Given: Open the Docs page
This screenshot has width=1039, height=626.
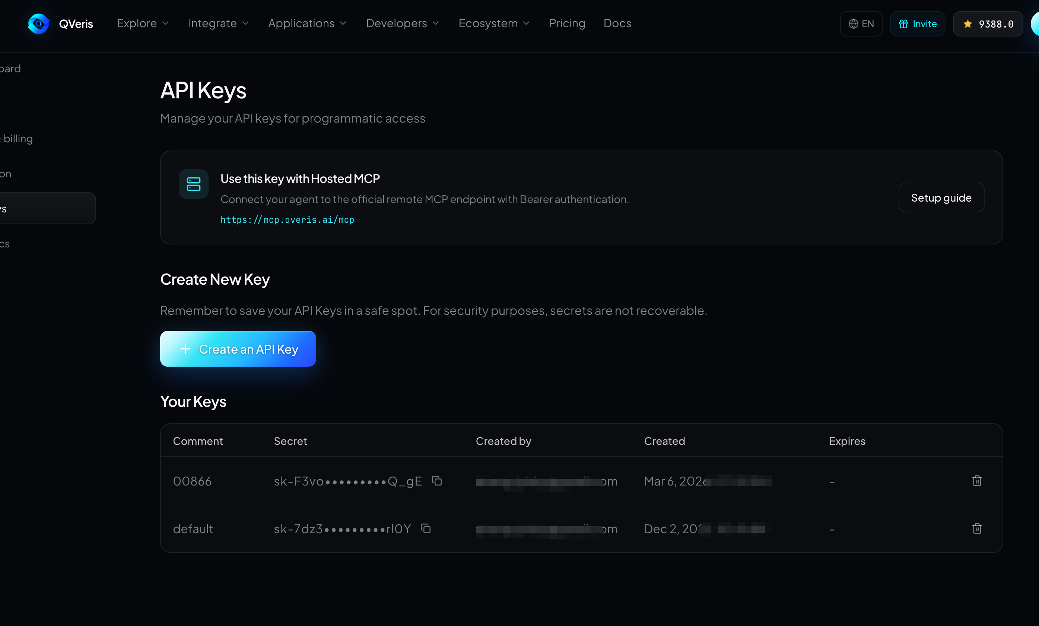Looking at the screenshot, I should point(617,23).
